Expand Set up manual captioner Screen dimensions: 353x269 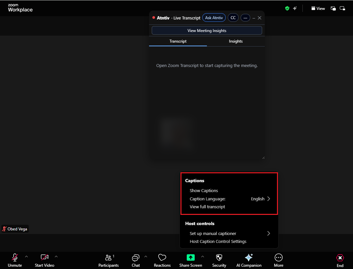[213, 233]
